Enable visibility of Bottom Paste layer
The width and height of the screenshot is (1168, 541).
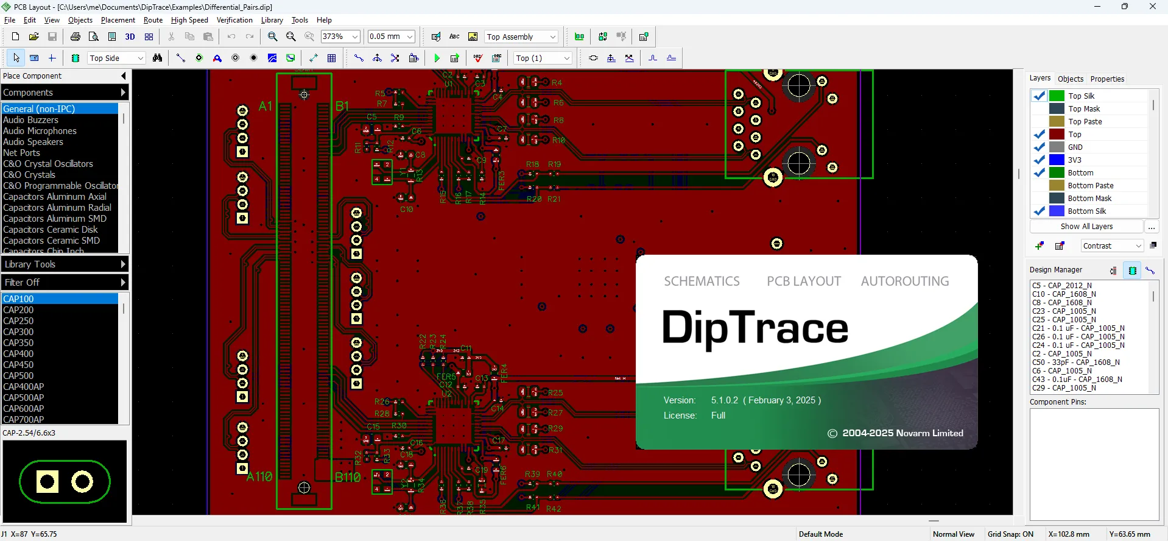click(1040, 185)
